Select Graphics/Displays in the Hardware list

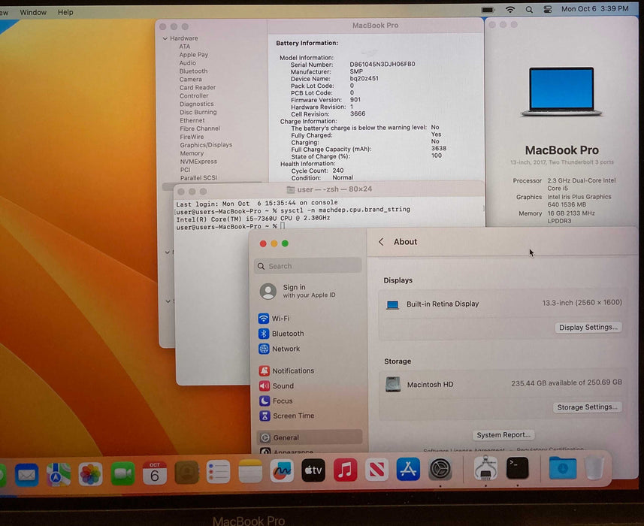click(x=206, y=145)
